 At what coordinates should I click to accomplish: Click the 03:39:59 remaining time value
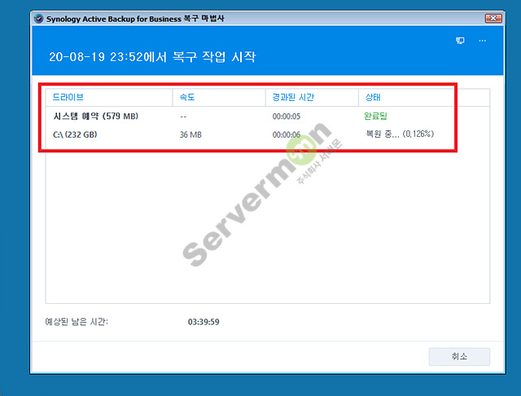coord(204,322)
